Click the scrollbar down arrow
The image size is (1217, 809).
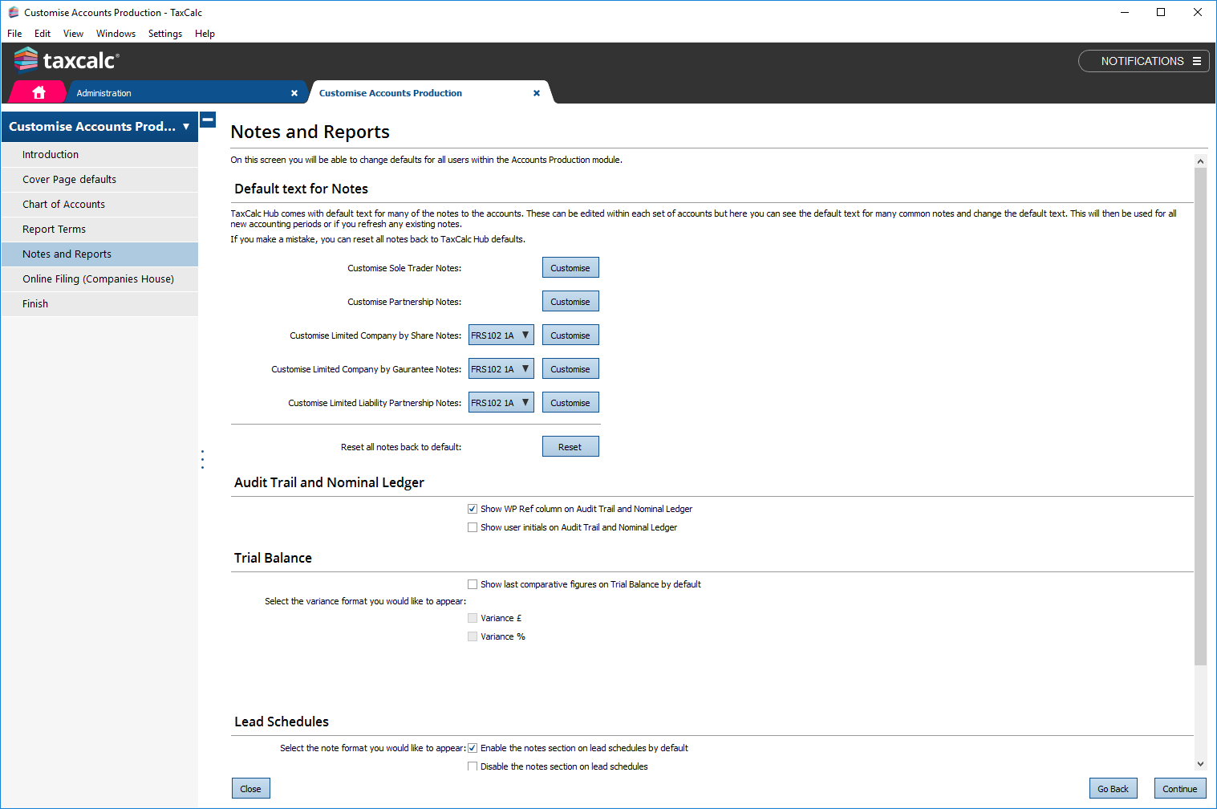tap(1200, 764)
